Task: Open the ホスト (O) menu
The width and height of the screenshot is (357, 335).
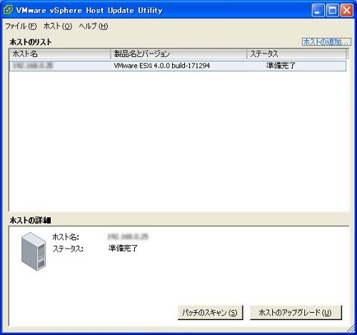Action: point(58,26)
